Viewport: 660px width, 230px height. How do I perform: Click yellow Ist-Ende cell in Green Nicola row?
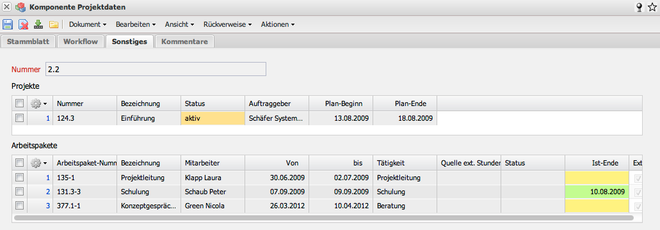pyautogui.click(x=597, y=206)
